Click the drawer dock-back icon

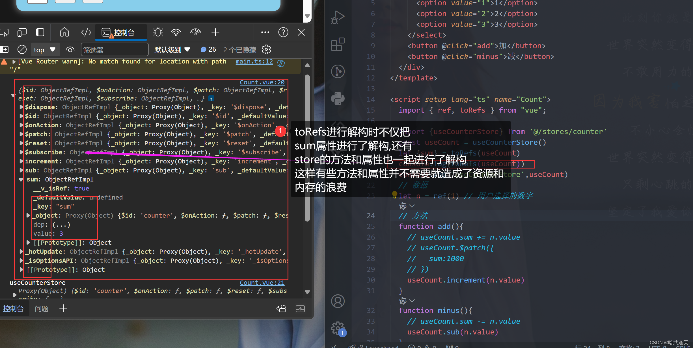[x=281, y=309]
